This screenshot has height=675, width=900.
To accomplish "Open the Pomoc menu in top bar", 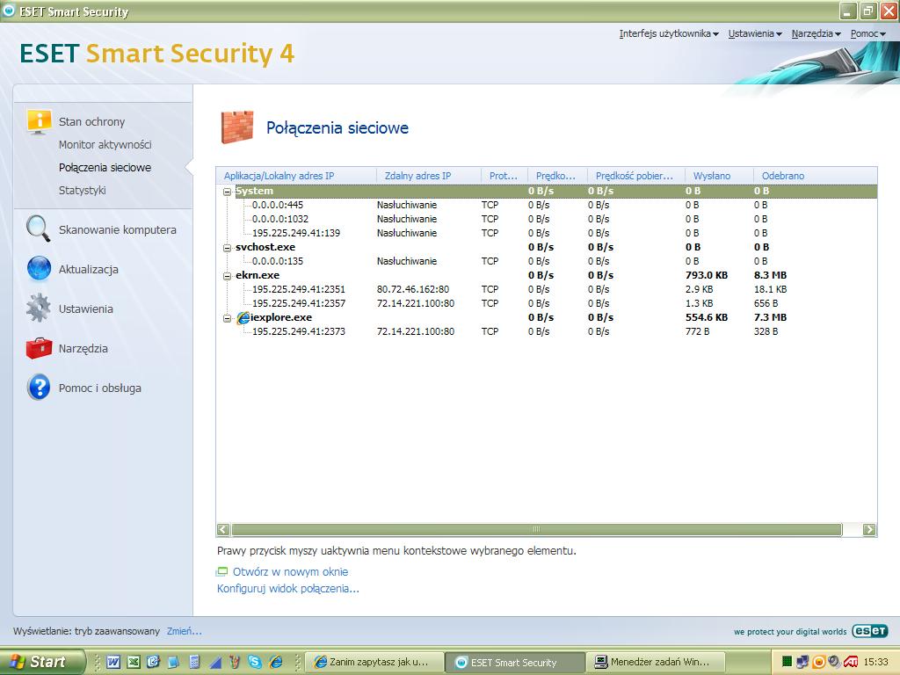I will pos(867,34).
